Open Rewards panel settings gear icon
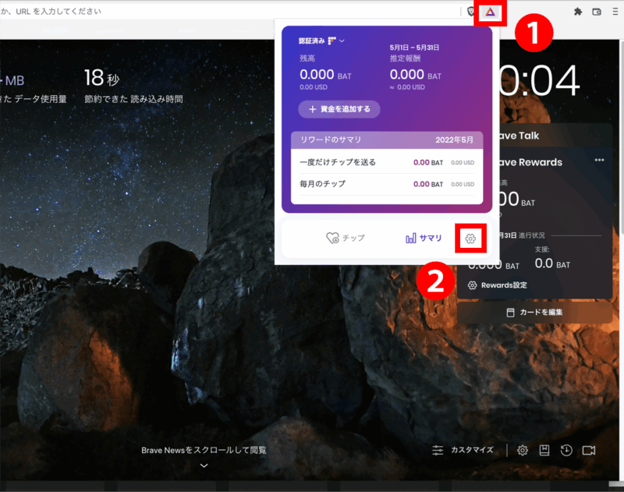Viewport: 624px width, 492px height. click(470, 239)
